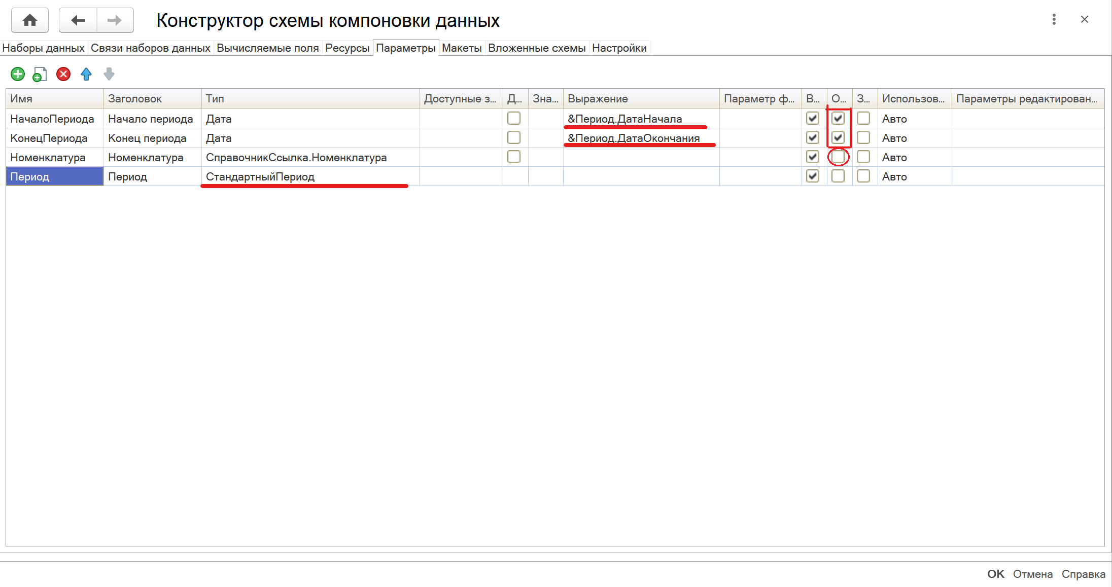Screen dimensions: 1112x587
Task: Click the forward navigation arrow
Action: [115, 20]
